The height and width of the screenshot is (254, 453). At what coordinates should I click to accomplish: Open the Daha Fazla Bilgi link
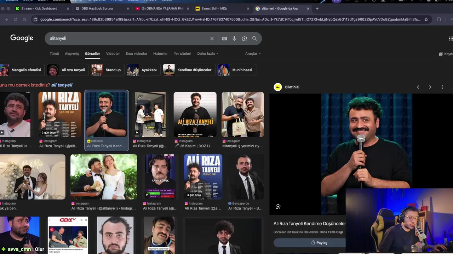point(331,232)
